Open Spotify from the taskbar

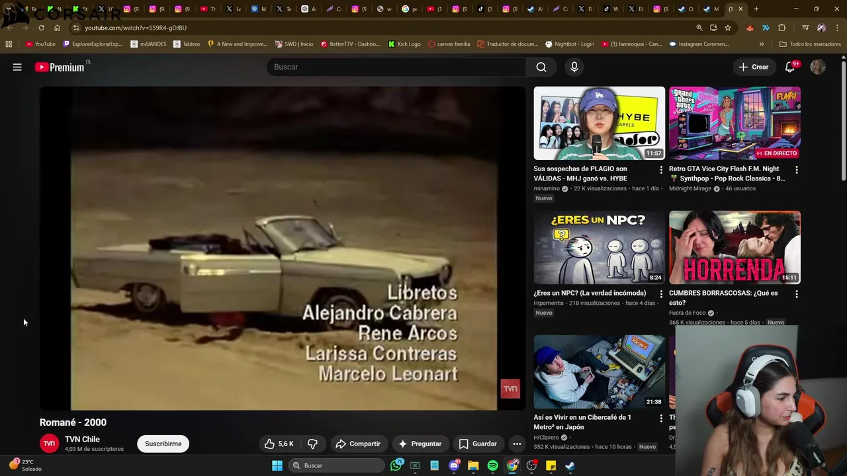[492, 465]
